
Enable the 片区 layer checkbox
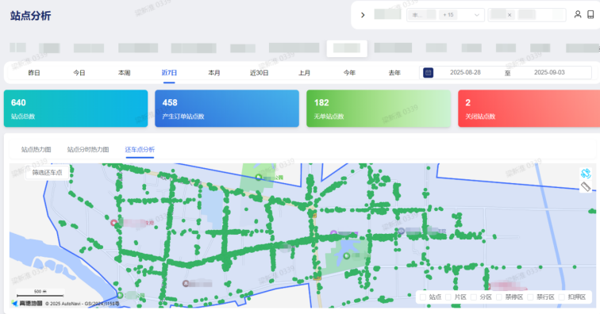pyautogui.click(x=448, y=297)
